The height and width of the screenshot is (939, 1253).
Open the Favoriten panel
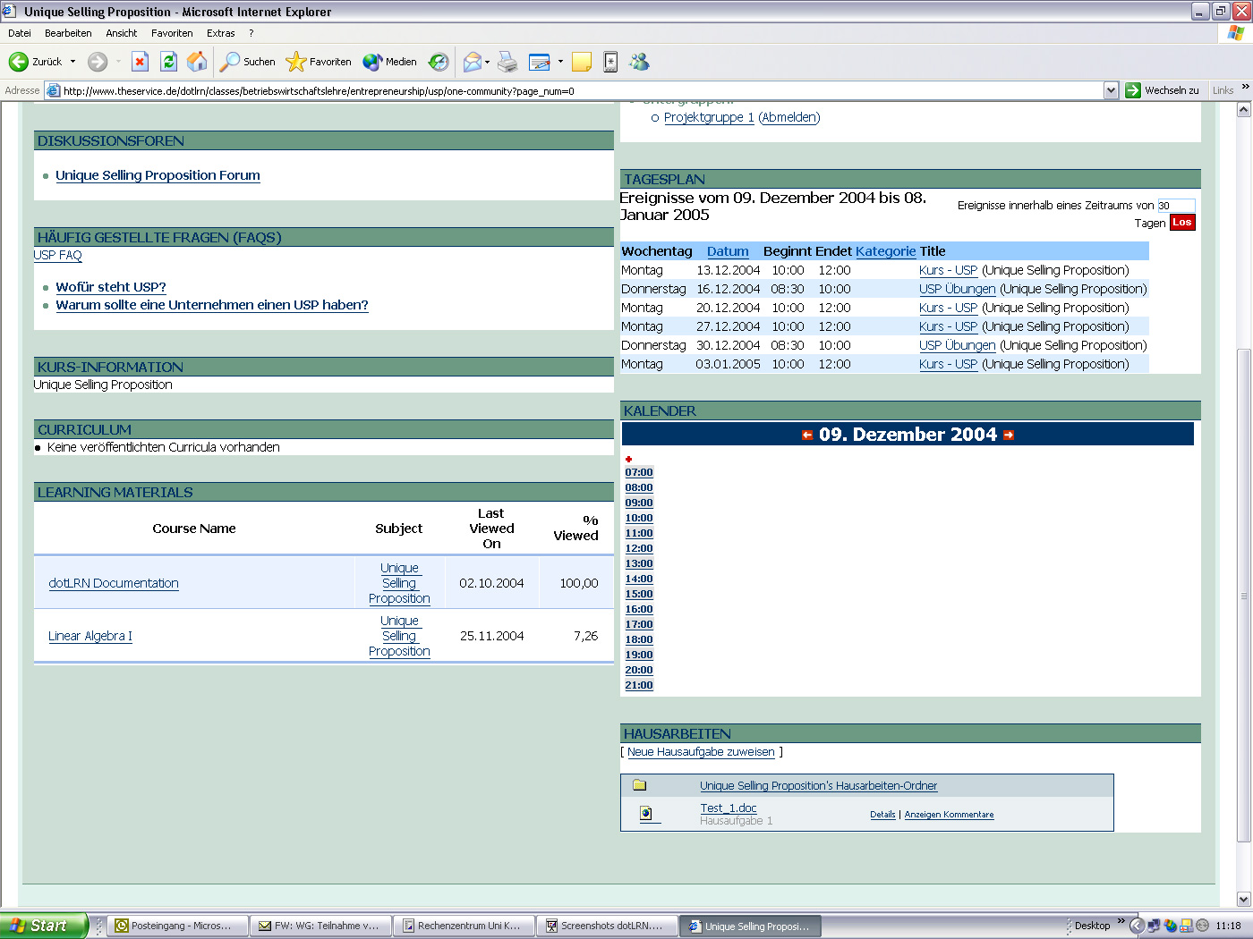[x=318, y=62]
